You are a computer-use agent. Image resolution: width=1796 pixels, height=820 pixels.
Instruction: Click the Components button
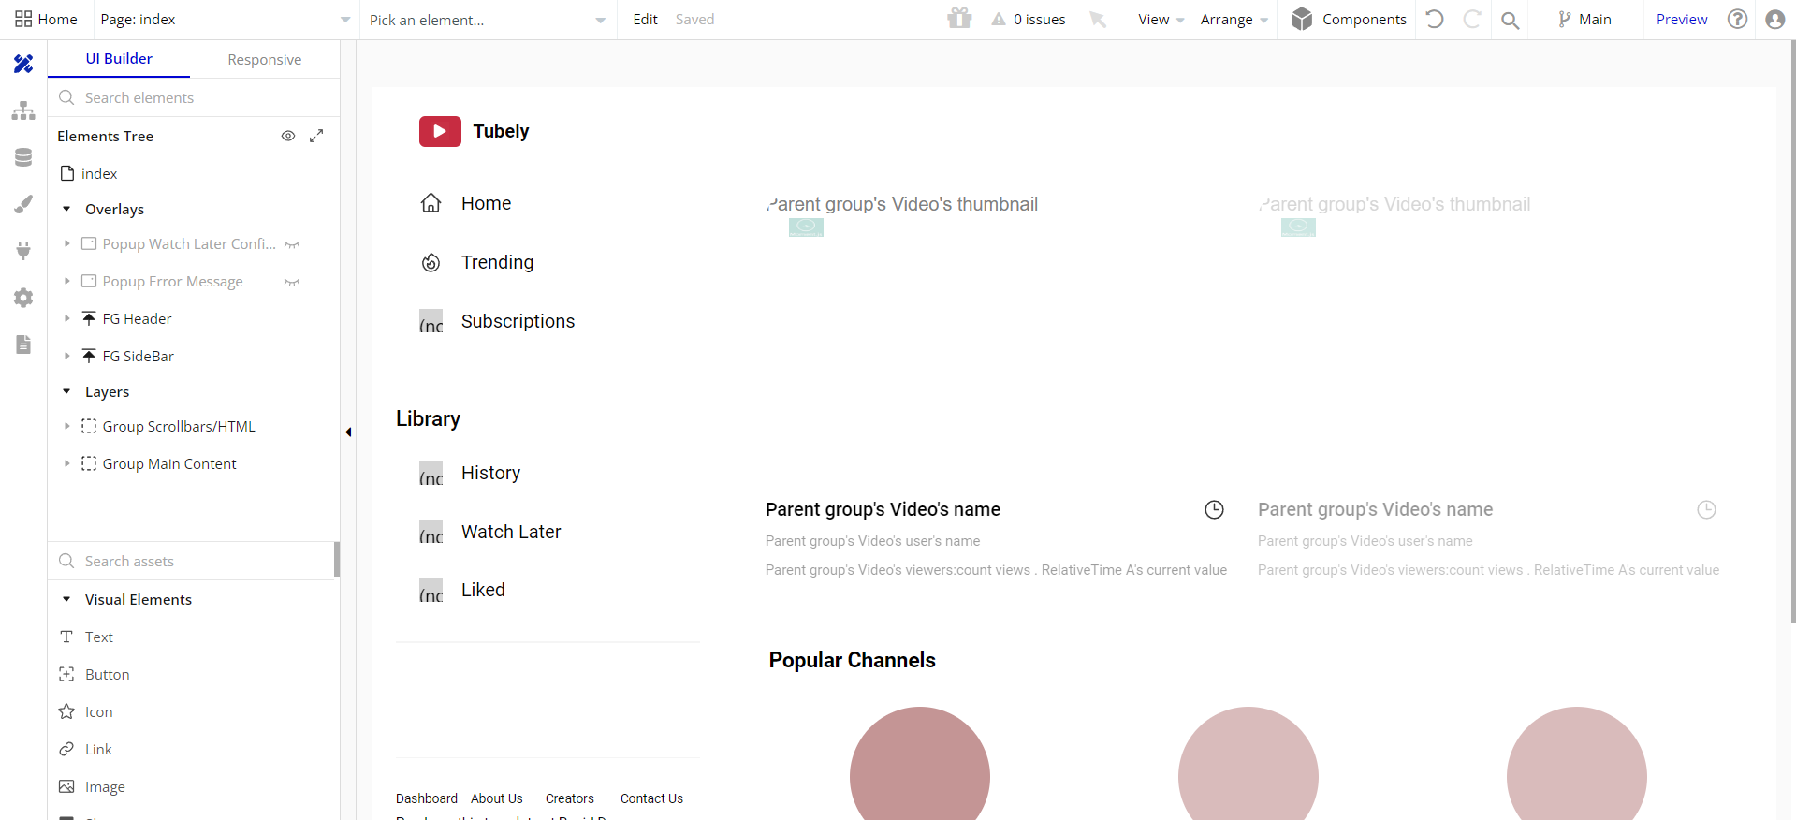(1349, 19)
